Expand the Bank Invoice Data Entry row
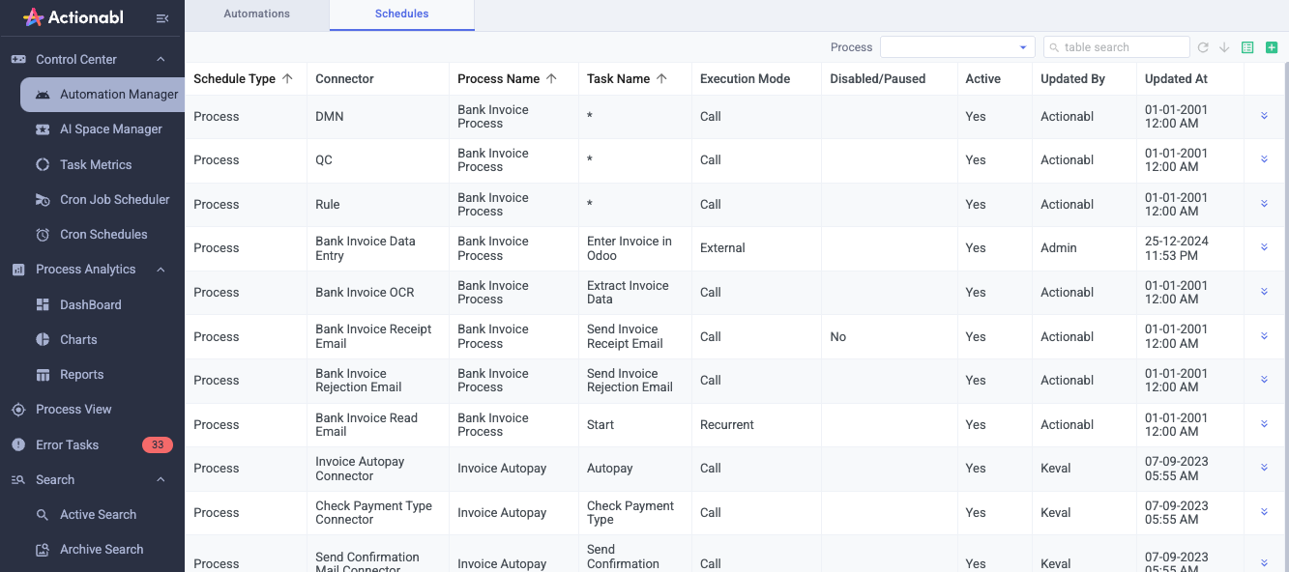1289x572 pixels. pos(1264,247)
